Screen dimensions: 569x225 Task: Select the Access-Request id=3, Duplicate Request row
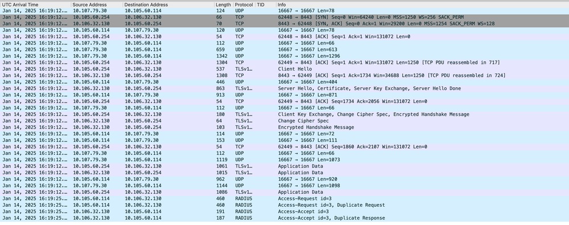[x=285, y=205]
